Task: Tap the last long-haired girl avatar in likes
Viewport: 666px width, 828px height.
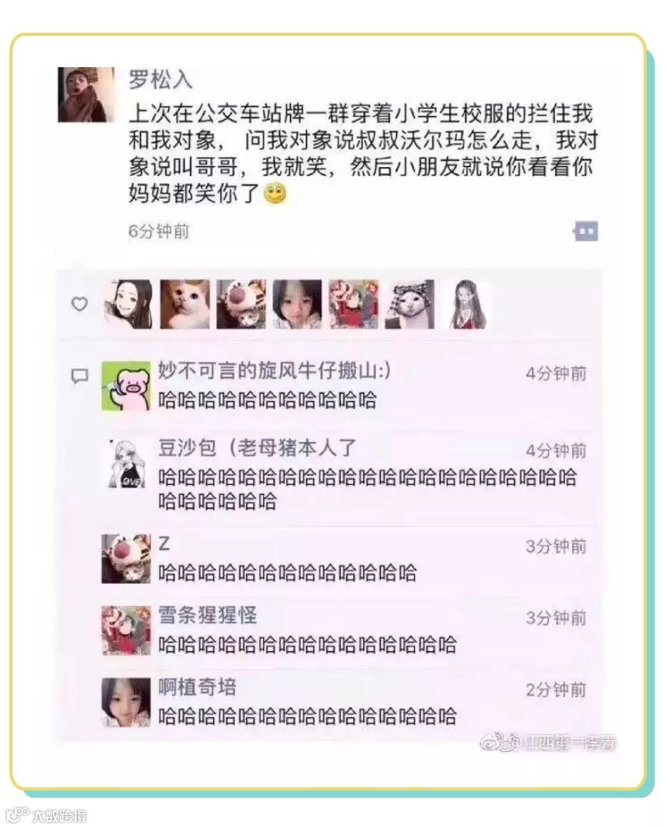Action: (466, 304)
